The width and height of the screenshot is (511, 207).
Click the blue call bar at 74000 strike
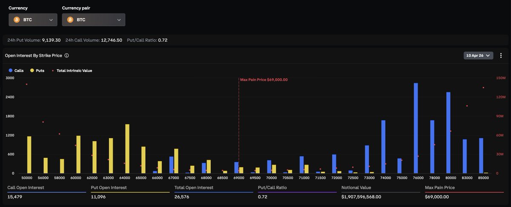pos(383,147)
